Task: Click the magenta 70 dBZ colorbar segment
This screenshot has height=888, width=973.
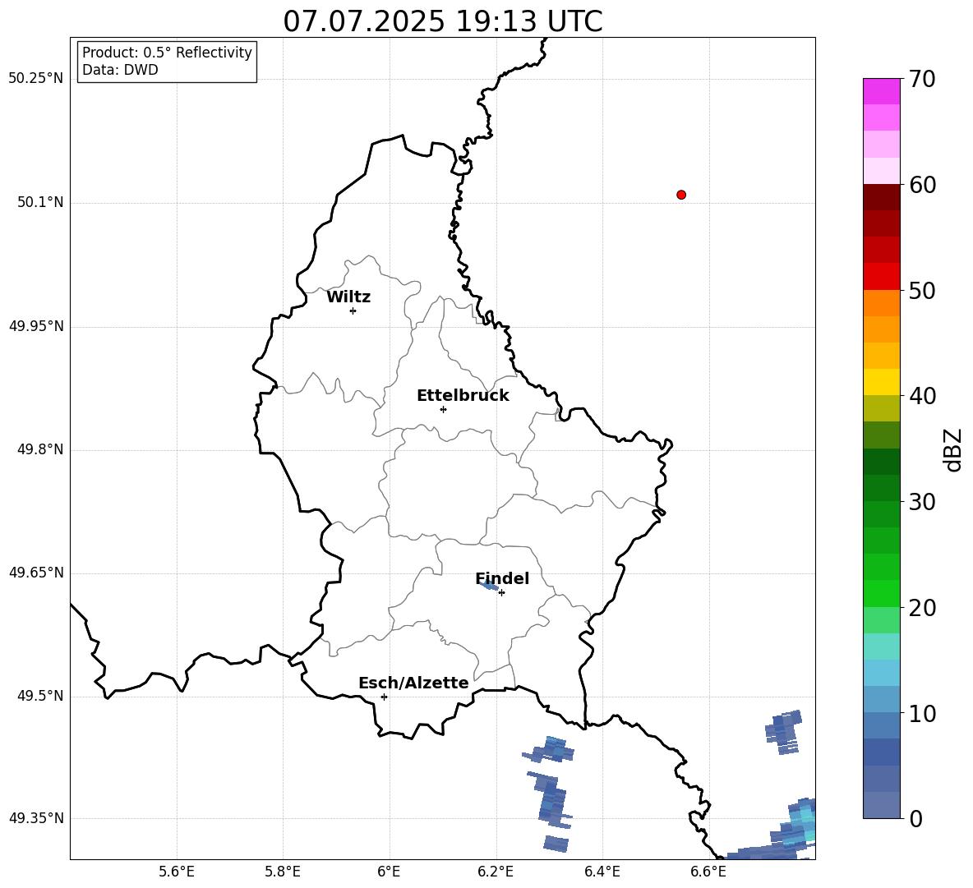Action: click(881, 91)
